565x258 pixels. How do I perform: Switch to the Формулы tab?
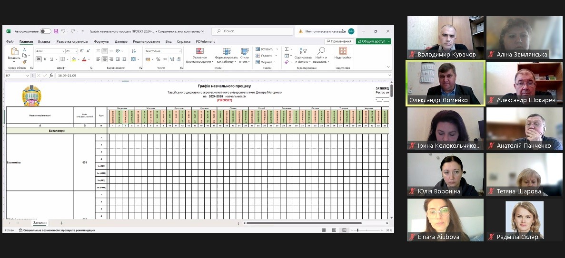click(x=101, y=41)
